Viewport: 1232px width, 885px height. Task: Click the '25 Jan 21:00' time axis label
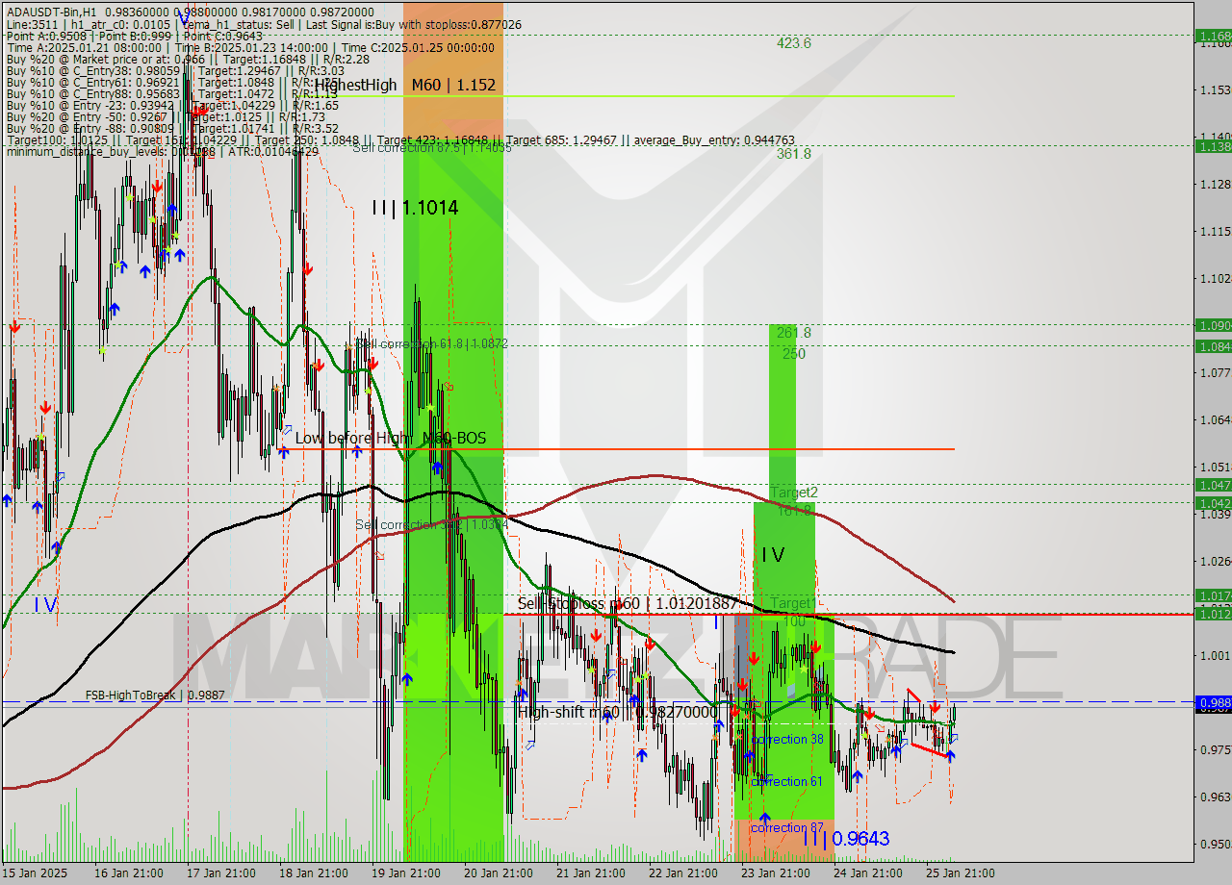point(960,873)
